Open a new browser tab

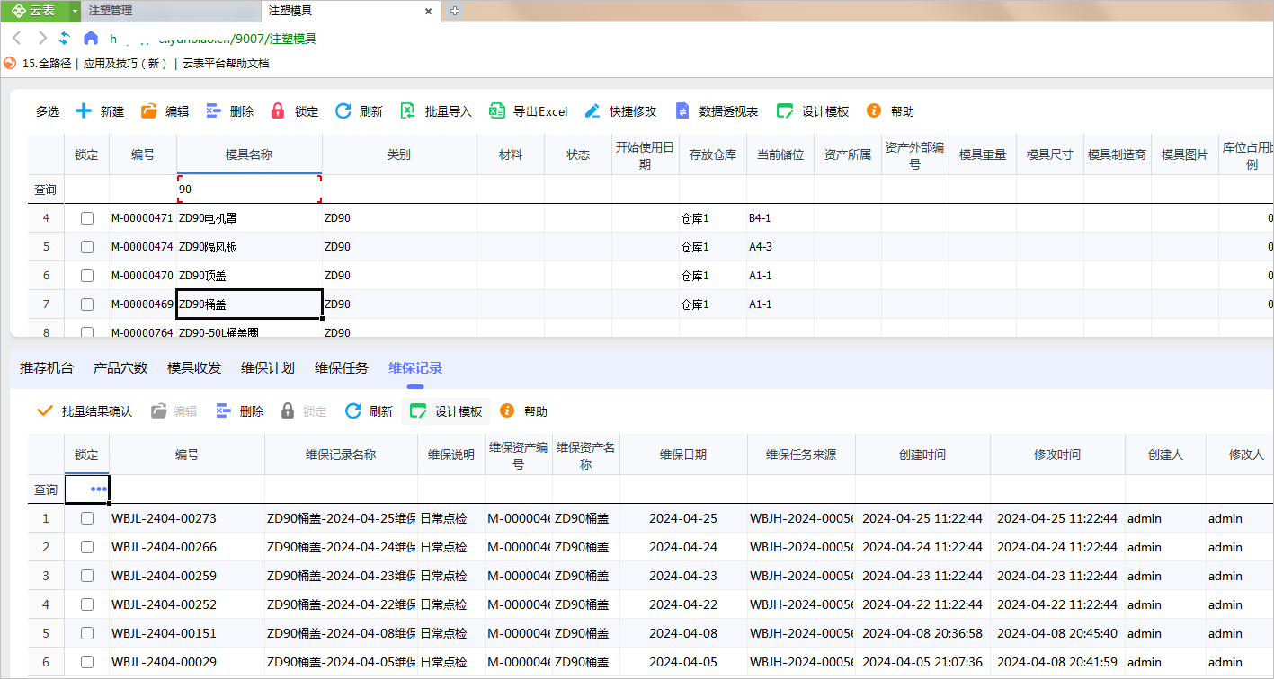pos(455,11)
